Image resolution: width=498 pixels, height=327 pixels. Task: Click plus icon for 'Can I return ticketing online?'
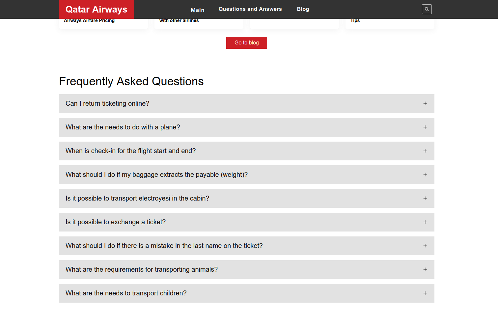click(x=425, y=103)
